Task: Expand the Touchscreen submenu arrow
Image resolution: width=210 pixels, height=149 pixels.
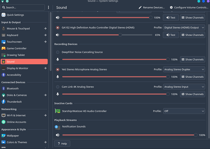Action: click(45, 42)
